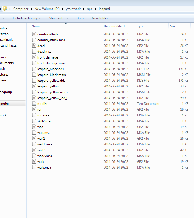Click the skill2.msa file icon

[x=34, y=121]
